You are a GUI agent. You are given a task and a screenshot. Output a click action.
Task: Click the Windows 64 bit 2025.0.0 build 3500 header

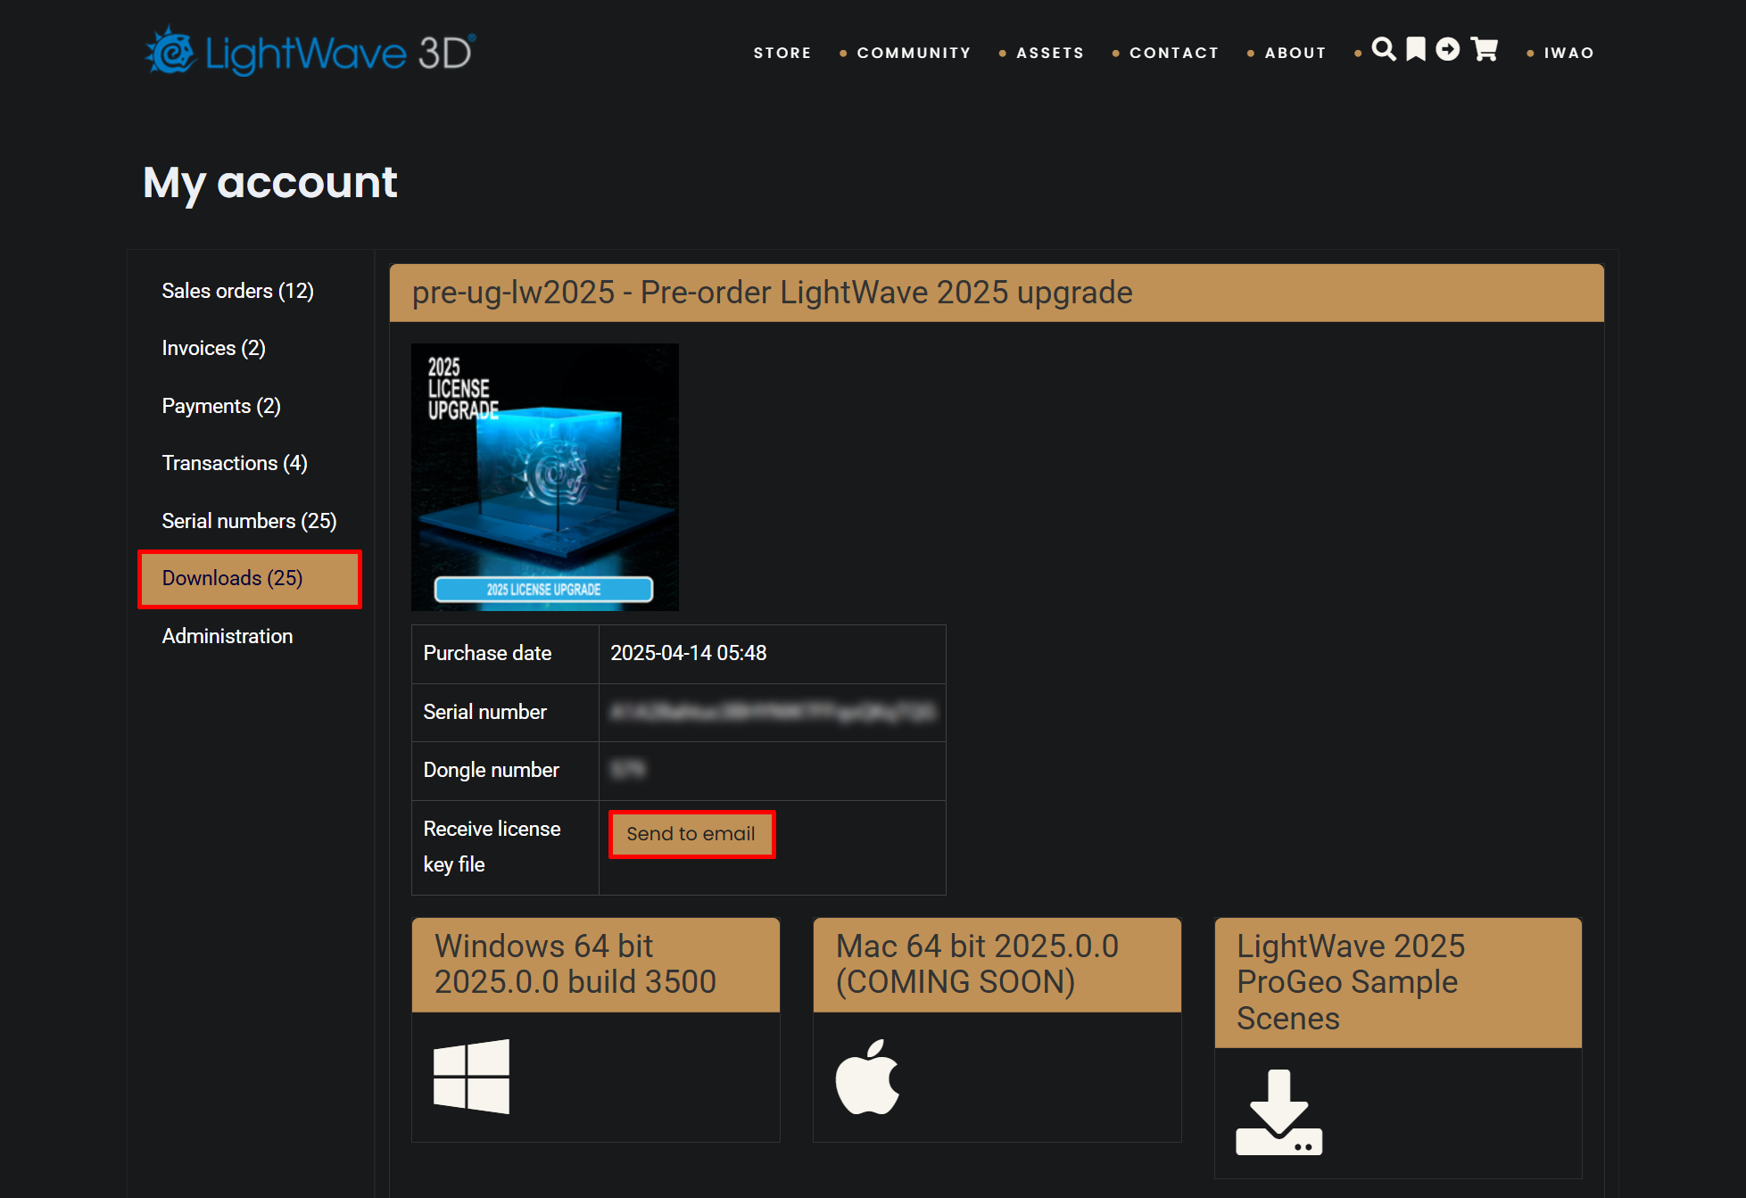pyautogui.click(x=595, y=964)
